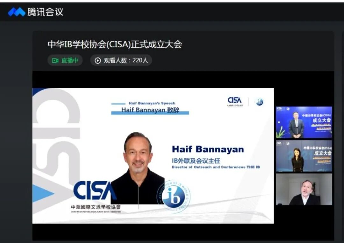The height and width of the screenshot is (243, 344).
Task: Select the remote speaker webcam thumbnail
Action: pos(304,189)
